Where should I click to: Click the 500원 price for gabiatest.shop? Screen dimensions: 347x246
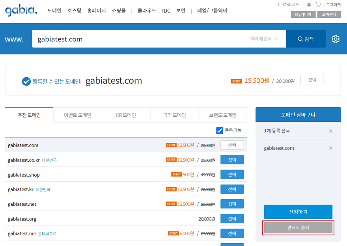(188, 175)
